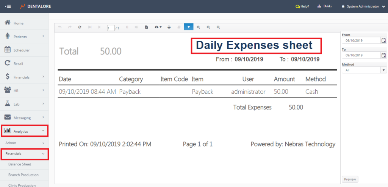This screenshot has width=388, height=187.
Task: Click the zoom out magnifier icon
Action: coord(208,27)
